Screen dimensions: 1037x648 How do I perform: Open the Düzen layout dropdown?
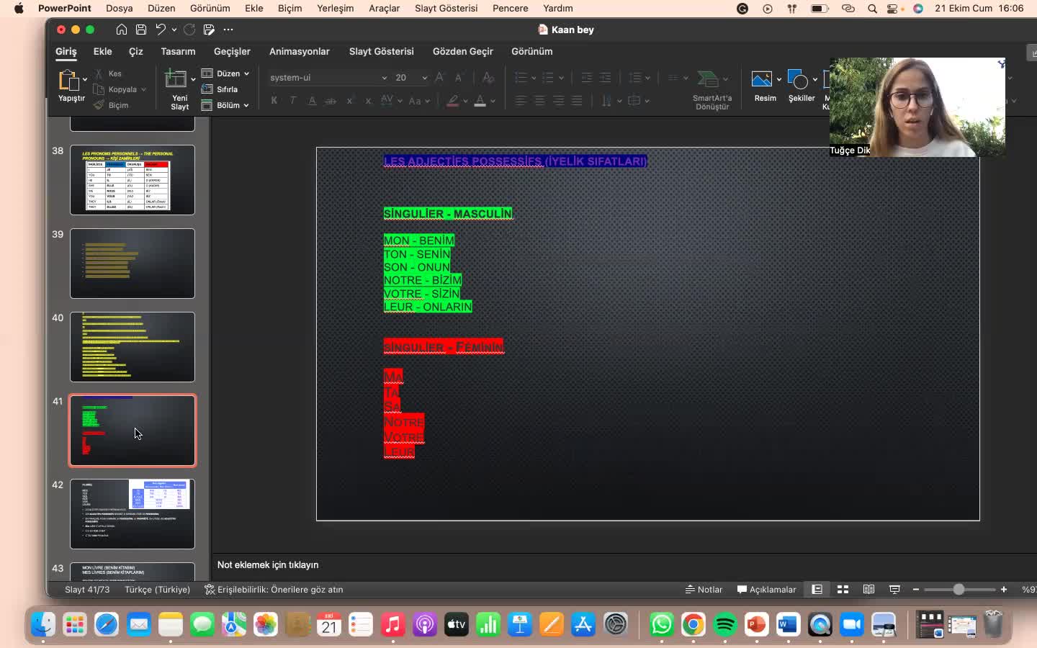(225, 73)
